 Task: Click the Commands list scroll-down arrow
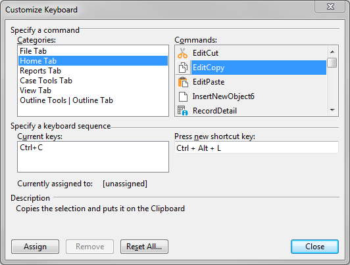click(332, 110)
